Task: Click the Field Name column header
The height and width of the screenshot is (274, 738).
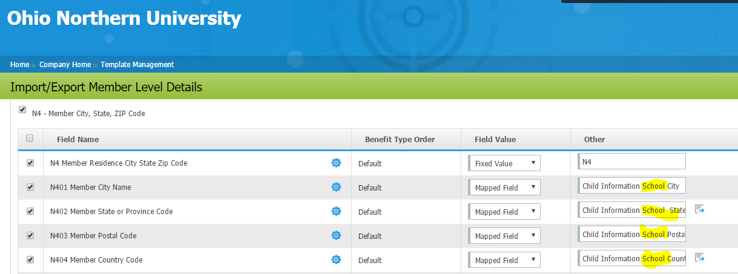Action: (x=77, y=139)
